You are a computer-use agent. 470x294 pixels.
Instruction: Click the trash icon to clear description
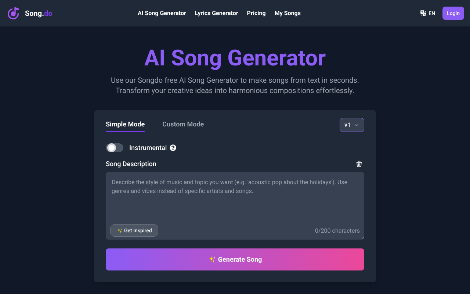pos(359,164)
